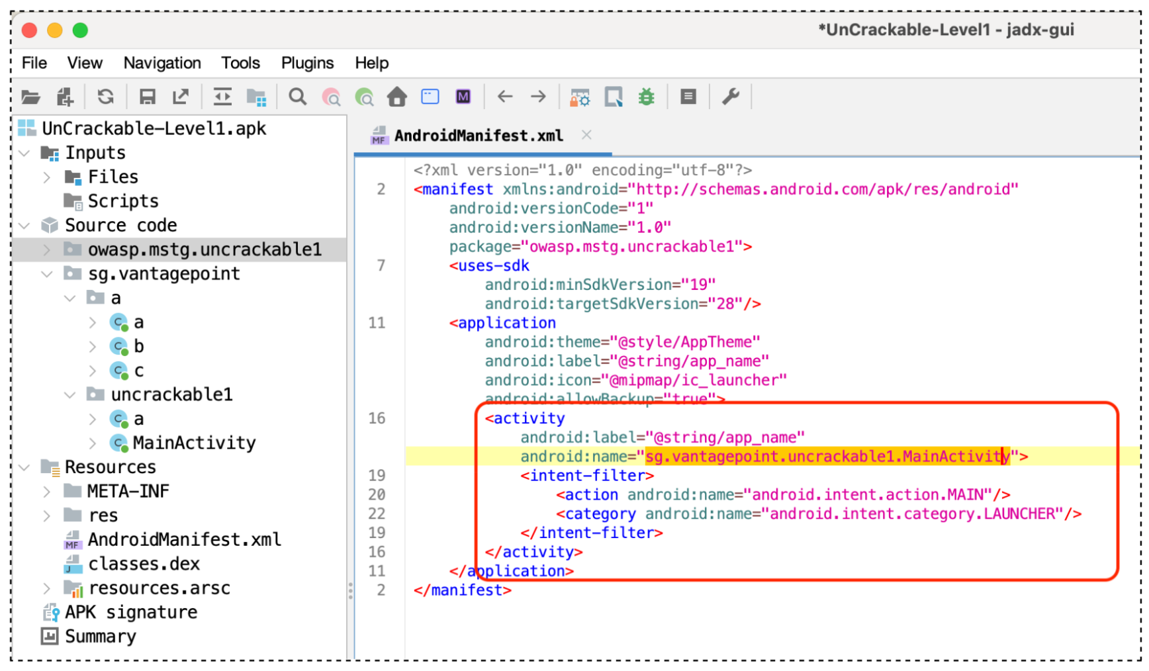Open log viewer toolbar icon
Image resolution: width=1149 pixels, height=671 pixels.
(688, 97)
